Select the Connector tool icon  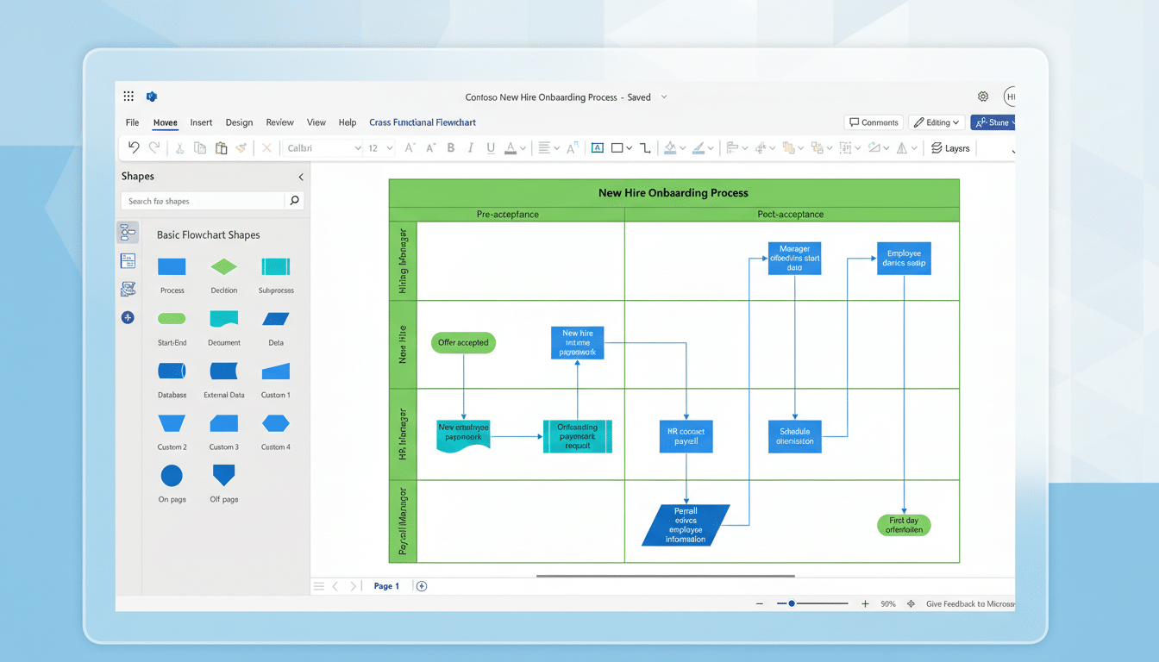click(644, 148)
